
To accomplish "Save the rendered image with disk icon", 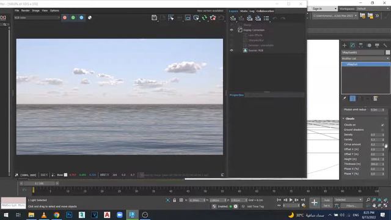I will (x=154, y=18).
